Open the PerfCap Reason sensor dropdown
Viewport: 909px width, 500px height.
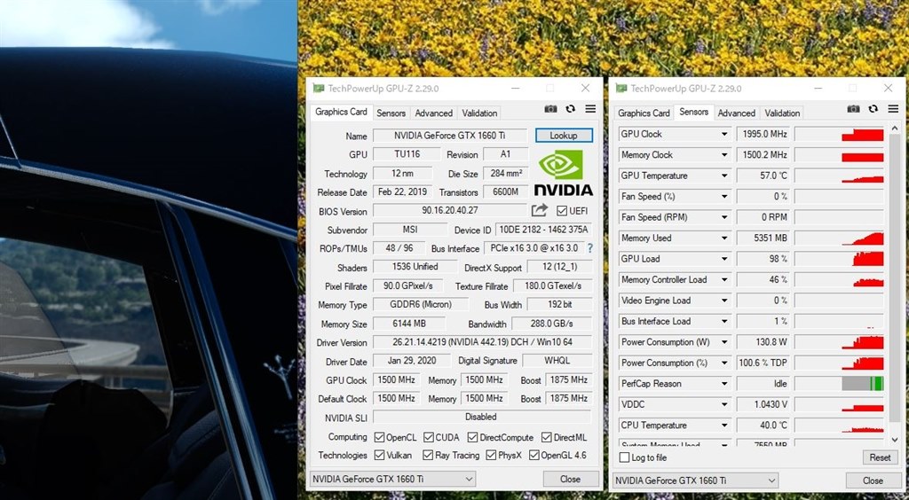pyautogui.click(x=724, y=384)
